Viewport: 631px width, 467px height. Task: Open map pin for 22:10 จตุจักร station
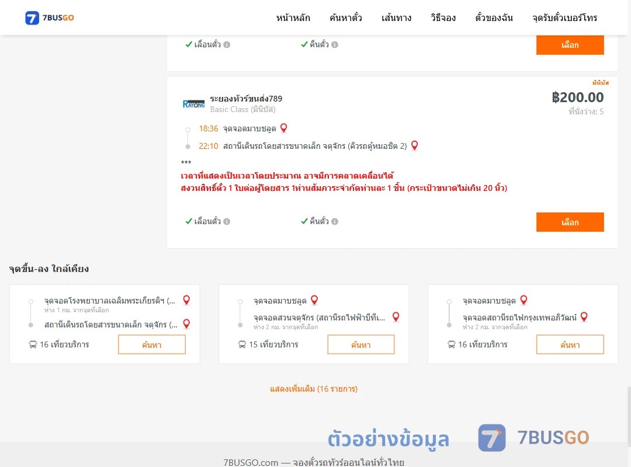[414, 145]
